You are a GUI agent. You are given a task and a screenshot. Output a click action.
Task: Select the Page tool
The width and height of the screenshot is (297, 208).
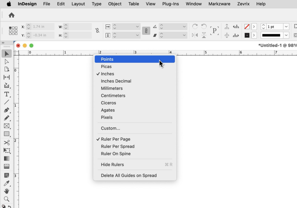tap(7, 70)
